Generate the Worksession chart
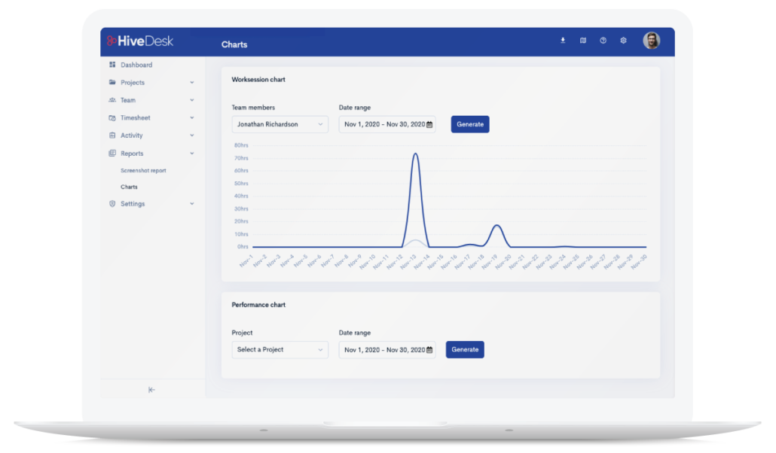Screen dimensions: 776x453 point(470,124)
